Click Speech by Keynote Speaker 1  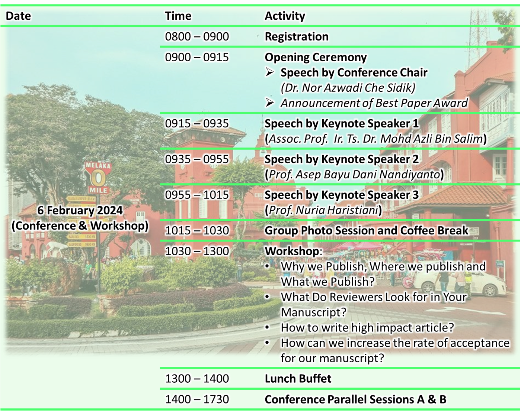click(341, 123)
